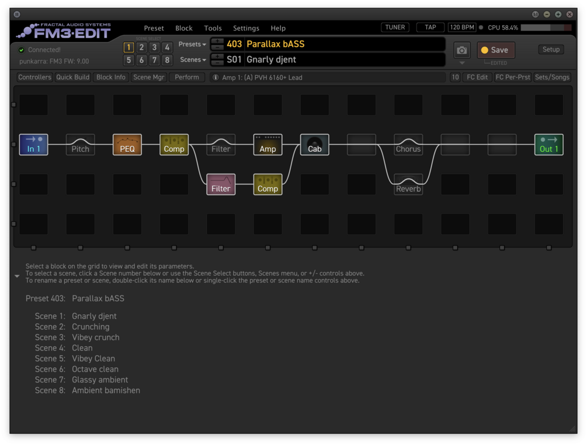Select the Out 1 output block
Screen dimensions: 587x445
click(x=549, y=144)
